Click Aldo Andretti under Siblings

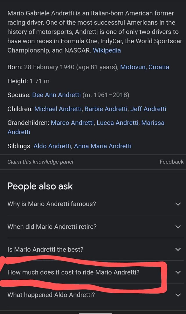(x=52, y=146)
